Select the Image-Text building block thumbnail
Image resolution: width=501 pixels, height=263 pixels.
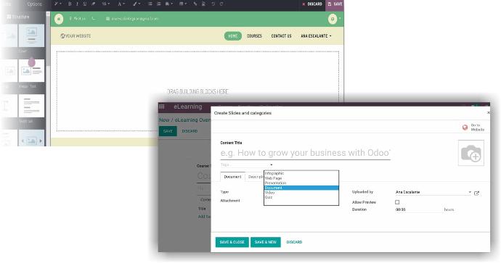pyautogui.click(x=31, y=70)
